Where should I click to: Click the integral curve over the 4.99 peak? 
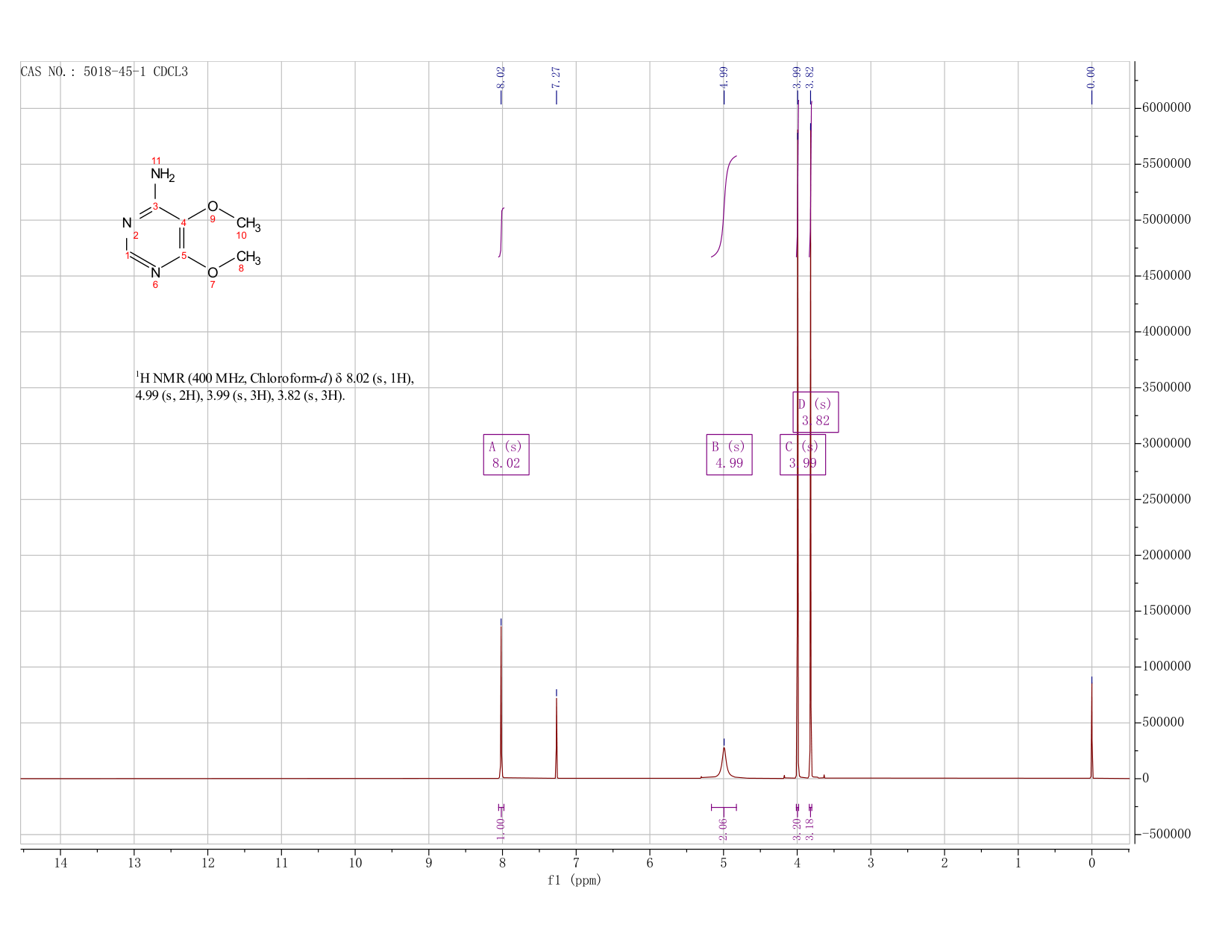click(x=724, y=206)
